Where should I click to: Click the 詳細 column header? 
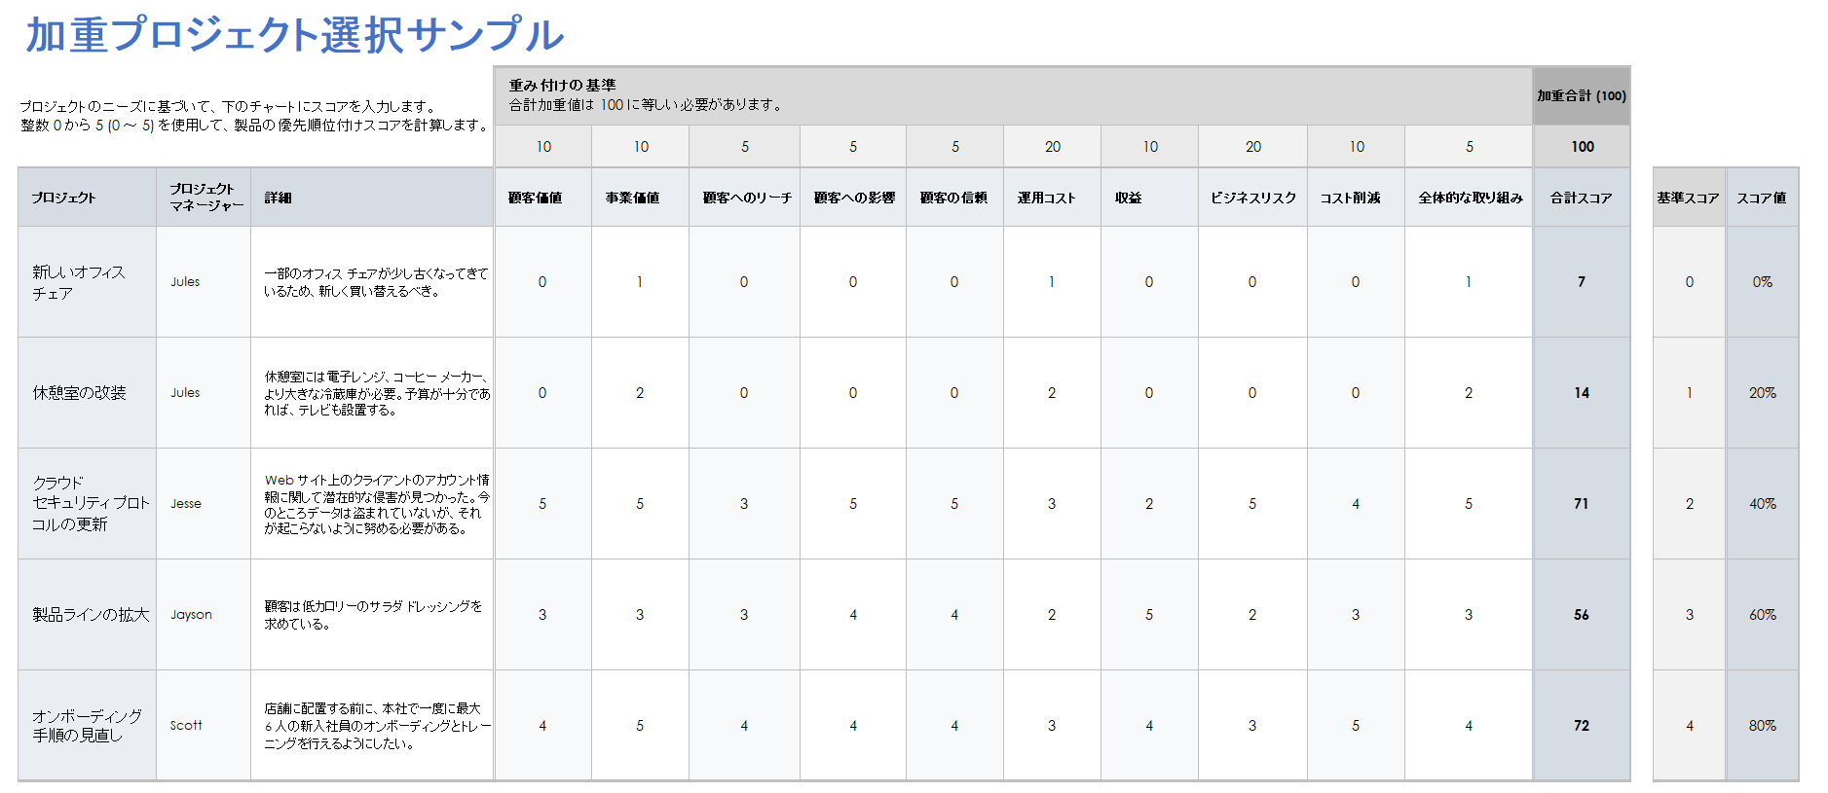click(x=372, y=198)
